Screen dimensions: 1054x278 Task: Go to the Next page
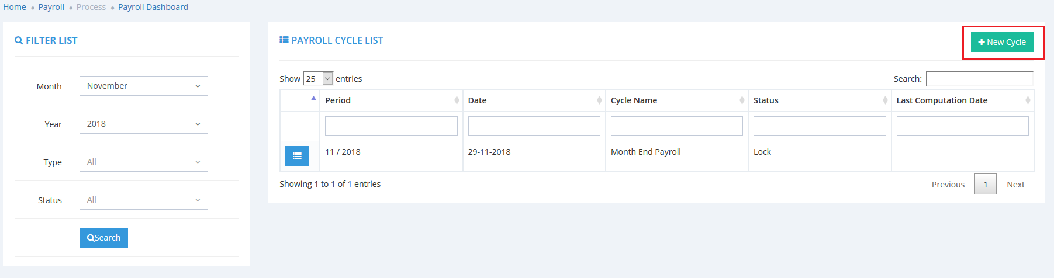[1015, 185]
